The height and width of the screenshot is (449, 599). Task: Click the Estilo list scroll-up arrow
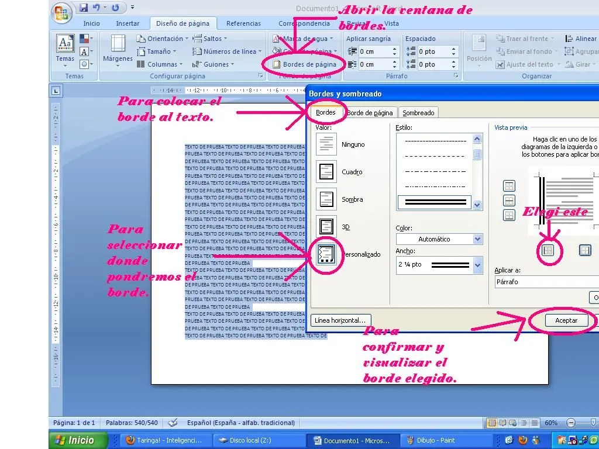click(x=477, y=139)
